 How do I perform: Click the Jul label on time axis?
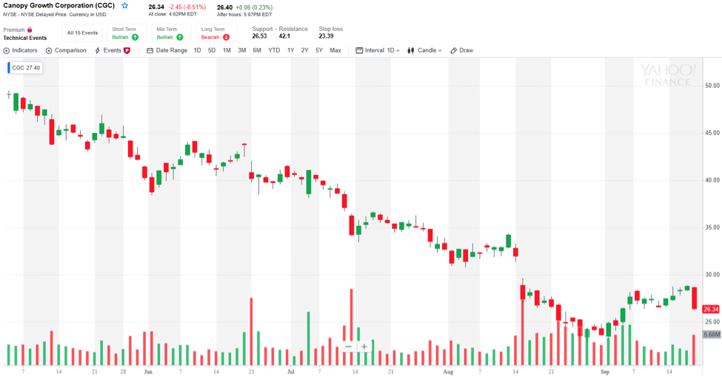(x=290, y=372)
